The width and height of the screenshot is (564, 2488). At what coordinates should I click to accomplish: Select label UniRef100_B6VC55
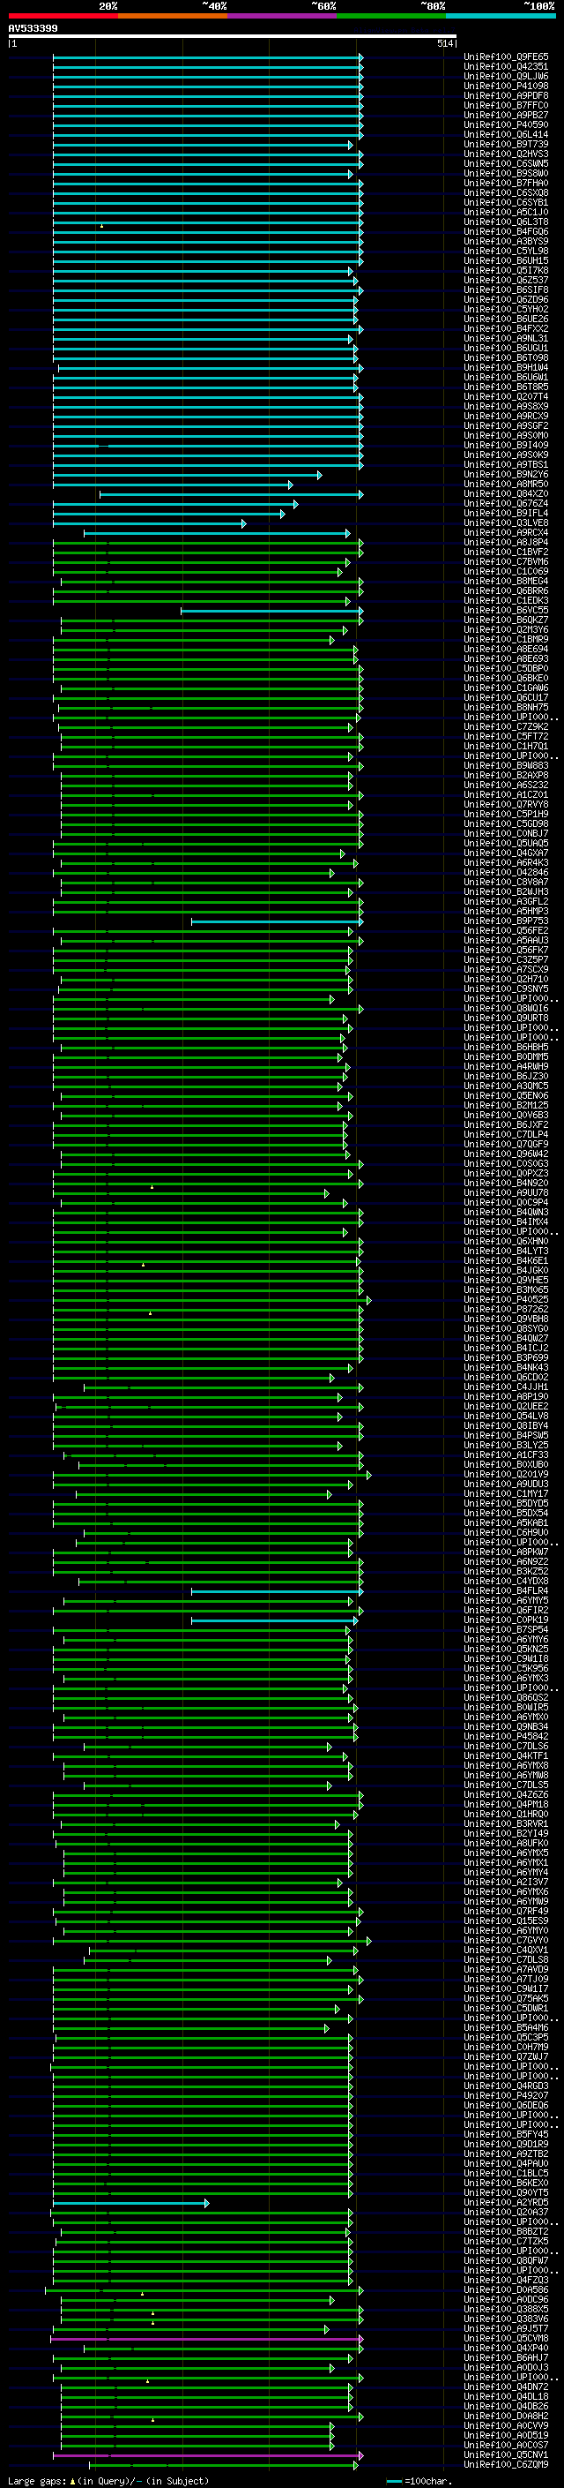point(506,611)
